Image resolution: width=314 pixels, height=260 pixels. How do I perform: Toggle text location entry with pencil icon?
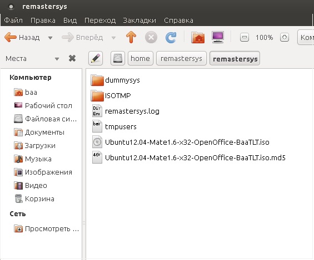click(x=96, y=59)
